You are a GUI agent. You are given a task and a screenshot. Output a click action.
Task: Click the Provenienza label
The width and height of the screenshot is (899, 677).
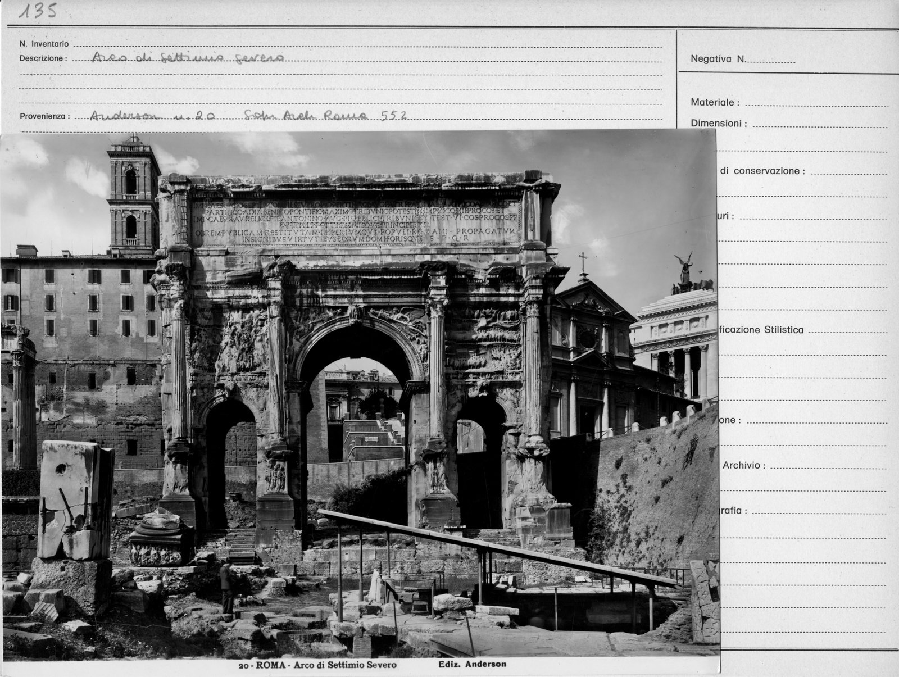tap(44, 116)
